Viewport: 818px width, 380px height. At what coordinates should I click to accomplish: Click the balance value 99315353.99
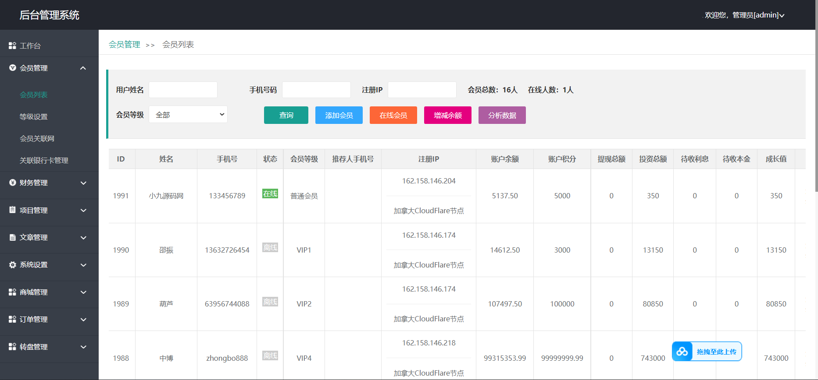505,358
